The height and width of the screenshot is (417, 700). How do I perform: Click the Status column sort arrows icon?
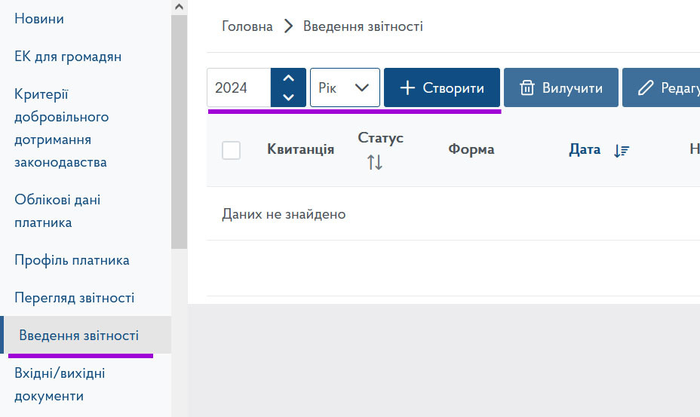[375, 161]
